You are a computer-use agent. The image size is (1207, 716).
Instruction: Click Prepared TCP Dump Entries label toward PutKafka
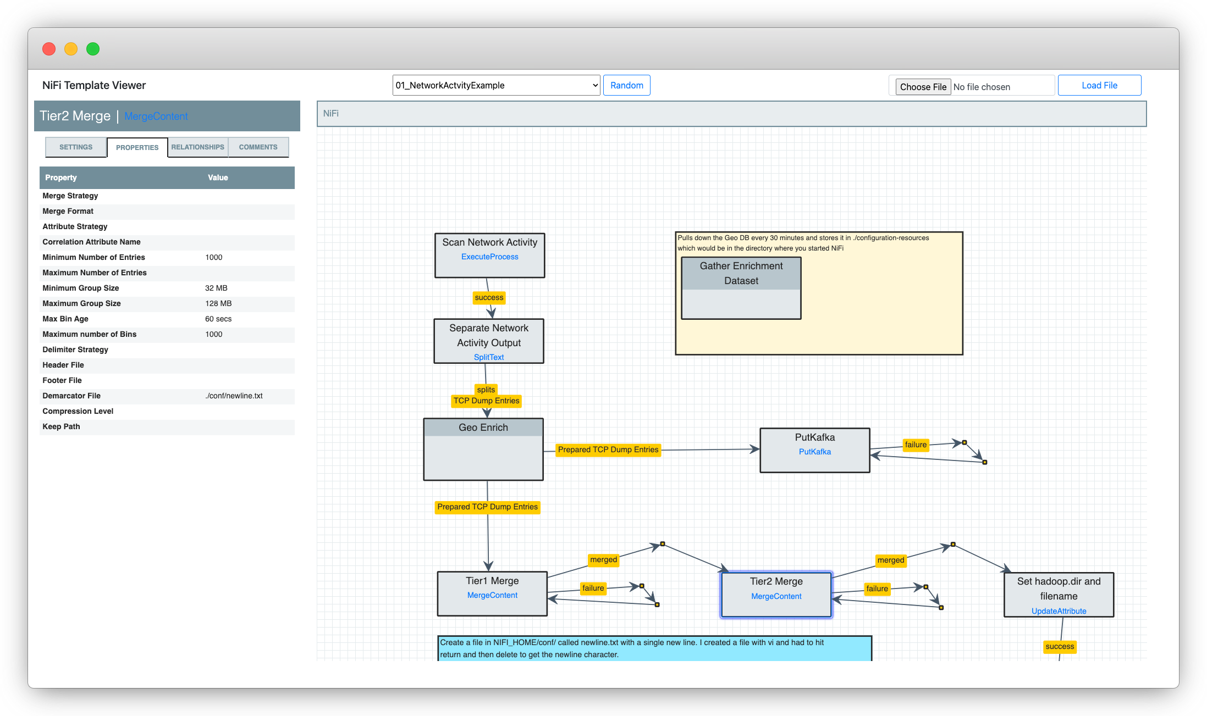(608, 449)
